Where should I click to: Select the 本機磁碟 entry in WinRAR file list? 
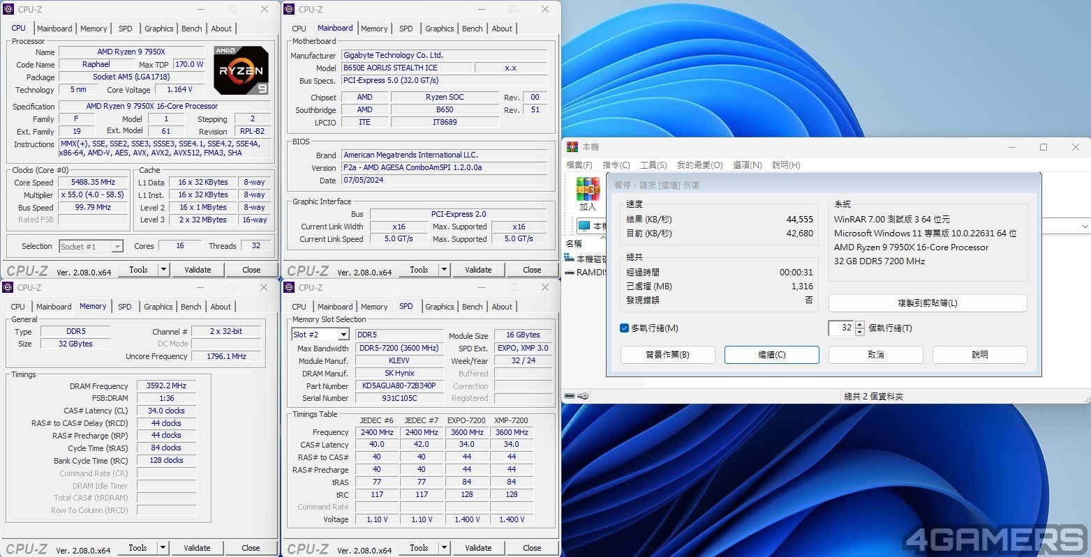point(585,259)
